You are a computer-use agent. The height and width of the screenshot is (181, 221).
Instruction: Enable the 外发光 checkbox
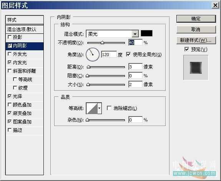coord(10,54)
